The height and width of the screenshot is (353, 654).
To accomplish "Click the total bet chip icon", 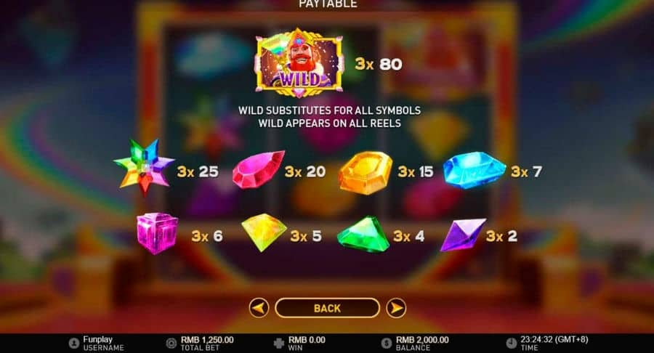I will coord(171,343).
